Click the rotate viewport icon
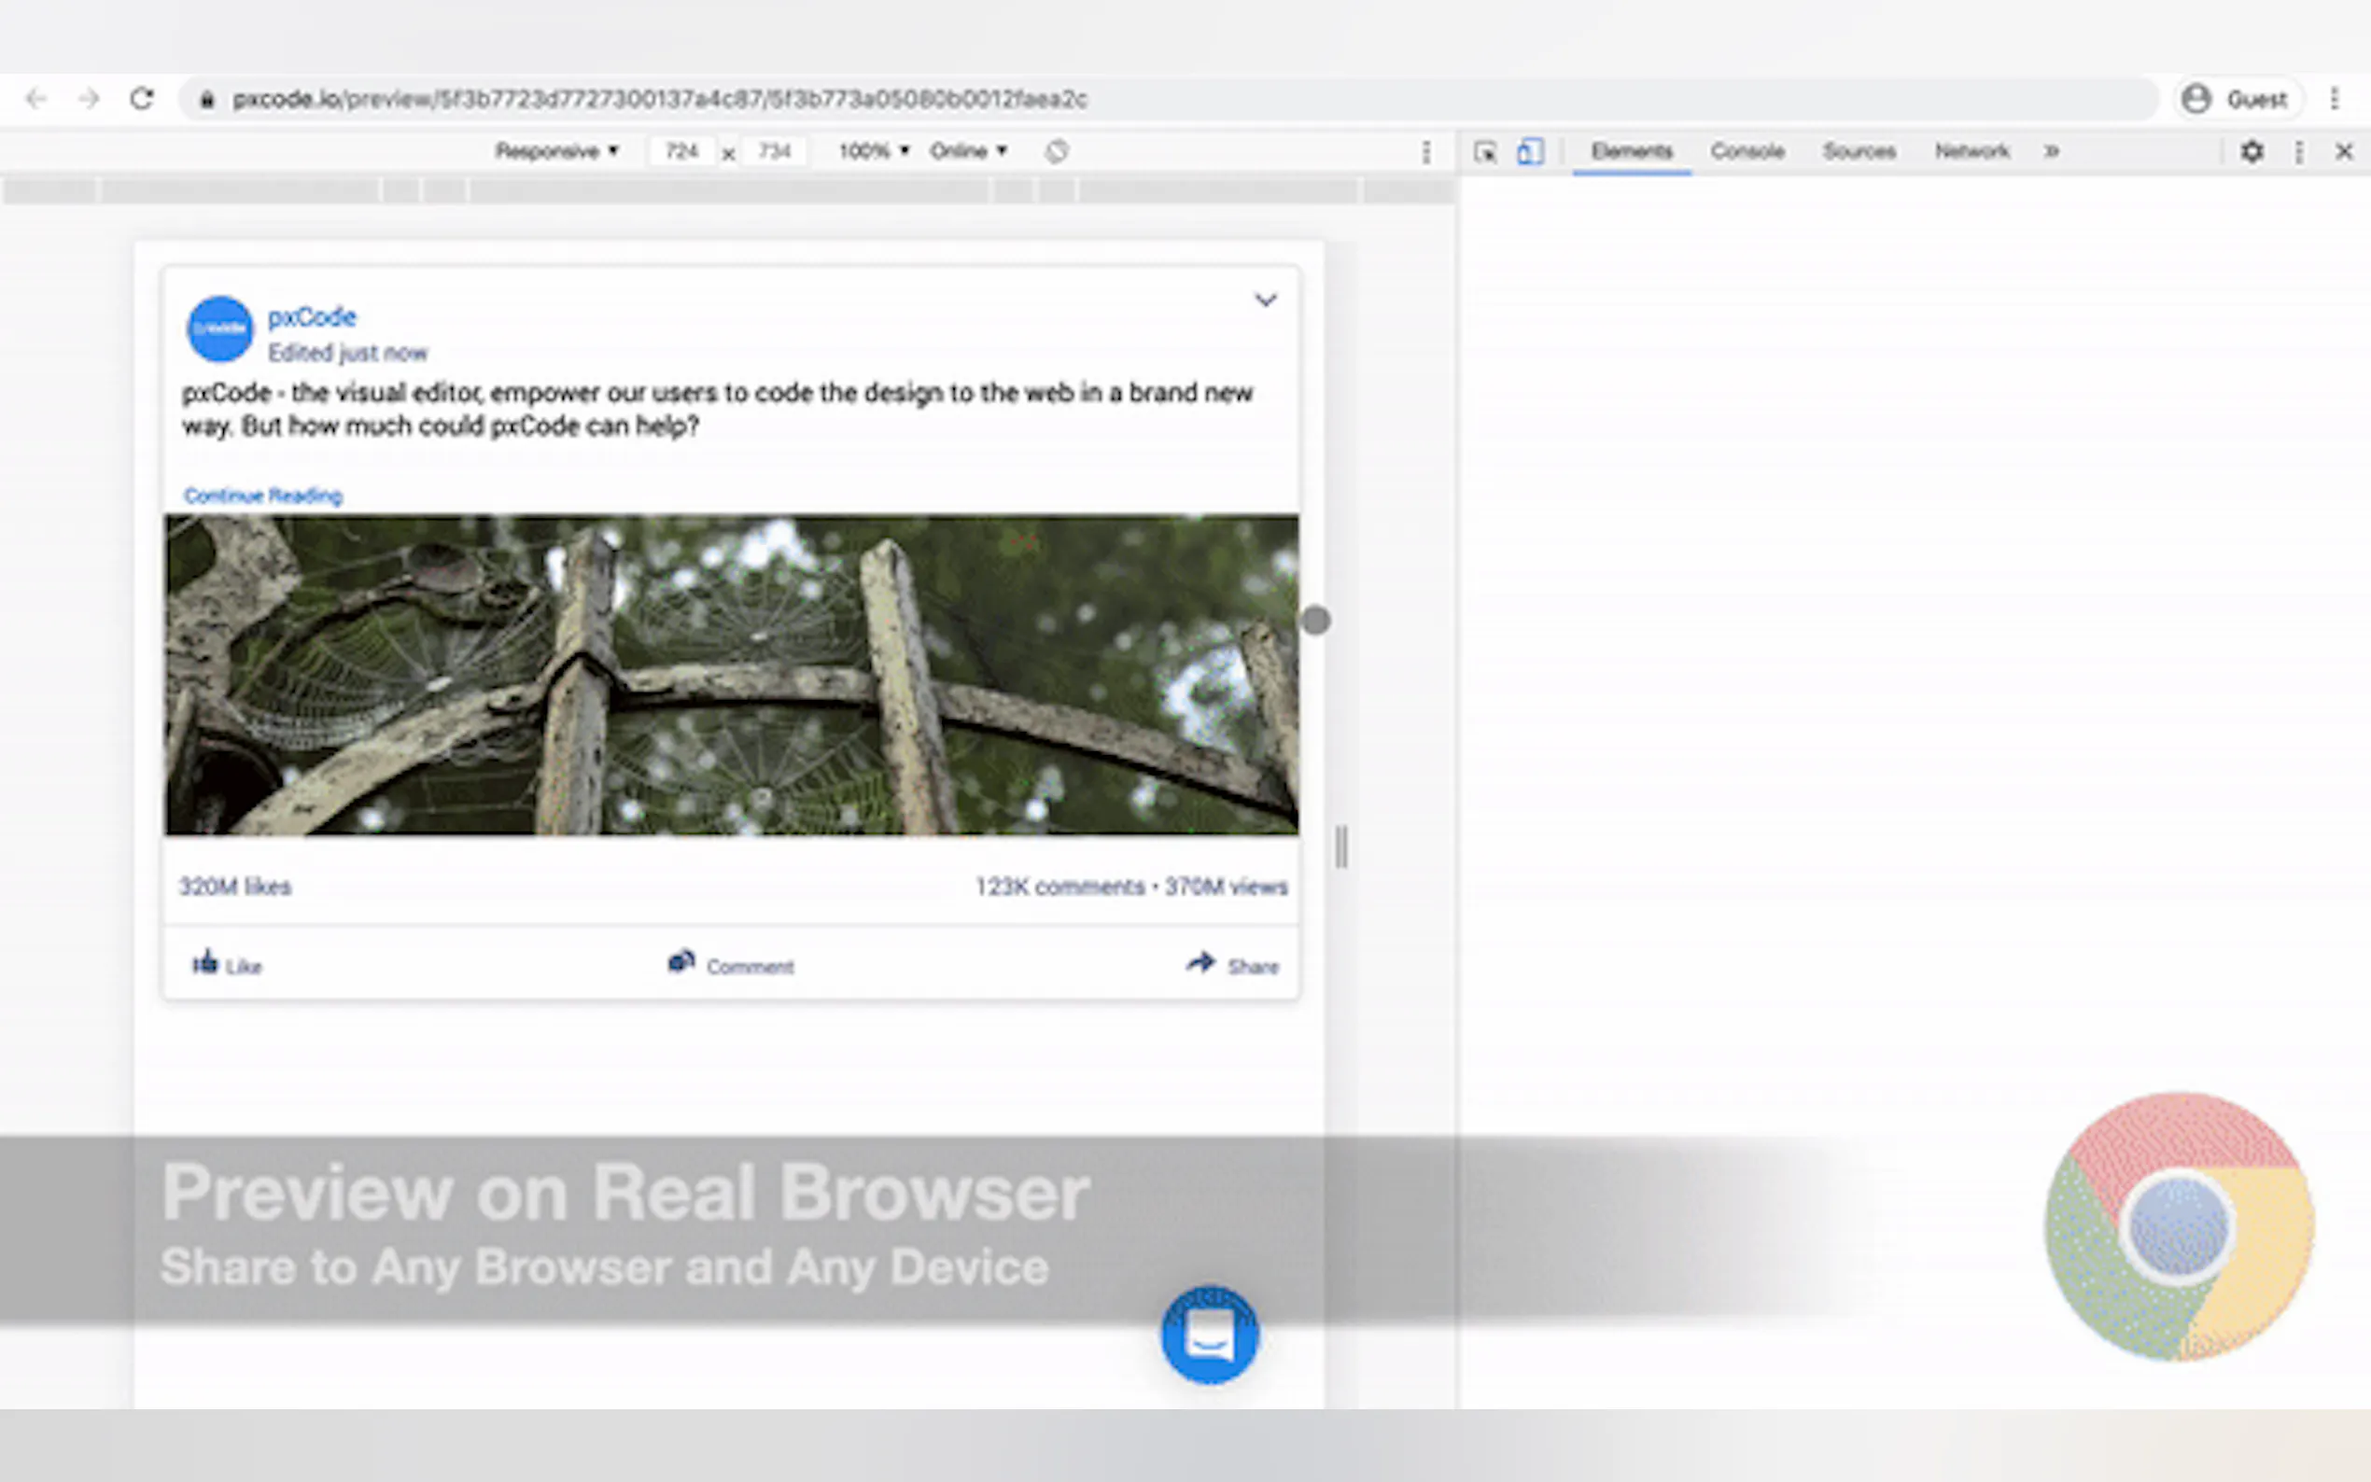The image size is (2371, 1482). point(1056,152)
